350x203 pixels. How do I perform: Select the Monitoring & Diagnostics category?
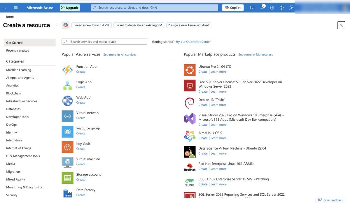point(24,187)
